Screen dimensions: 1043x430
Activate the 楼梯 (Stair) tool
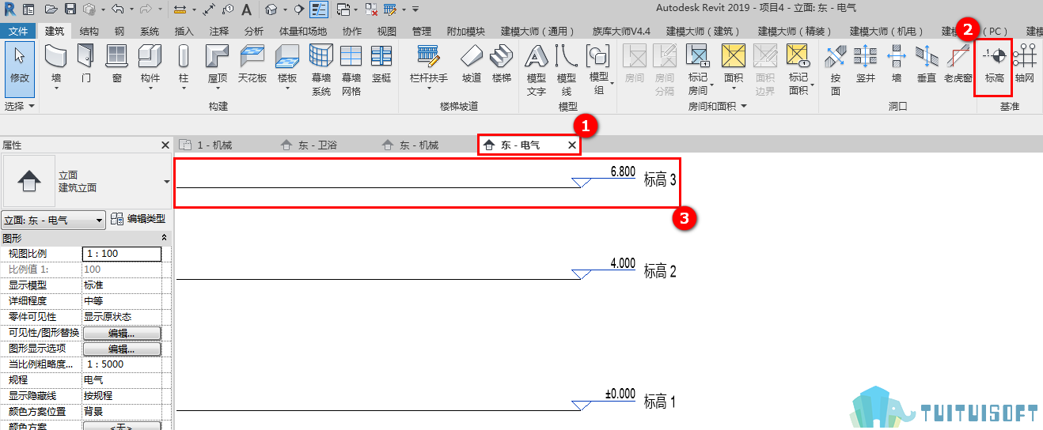(501, 64)
